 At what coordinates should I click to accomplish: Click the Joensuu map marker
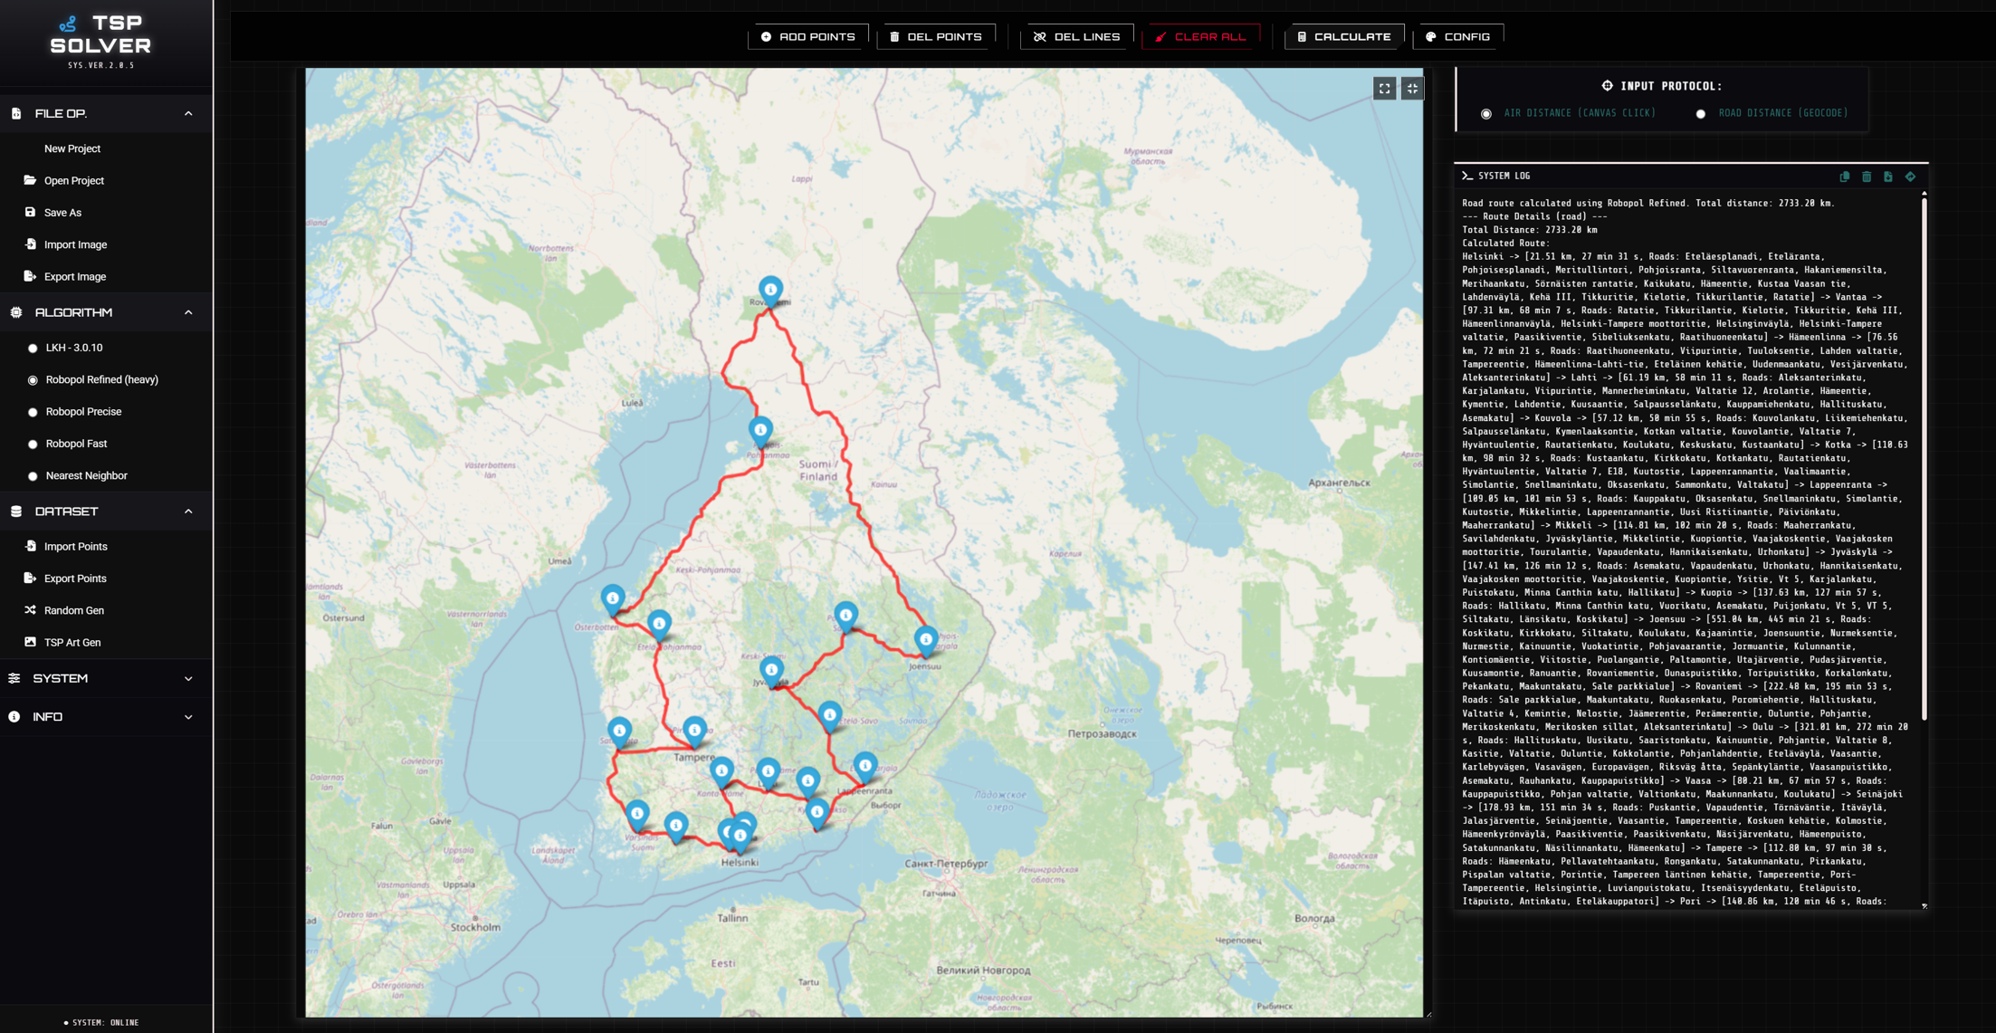pos(925,639)
